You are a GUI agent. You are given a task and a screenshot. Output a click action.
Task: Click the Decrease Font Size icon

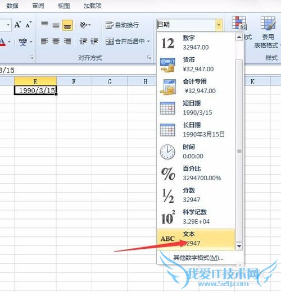tap(28, 25)
